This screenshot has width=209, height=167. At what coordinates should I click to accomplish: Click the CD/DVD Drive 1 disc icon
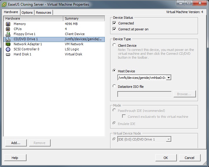8,39
